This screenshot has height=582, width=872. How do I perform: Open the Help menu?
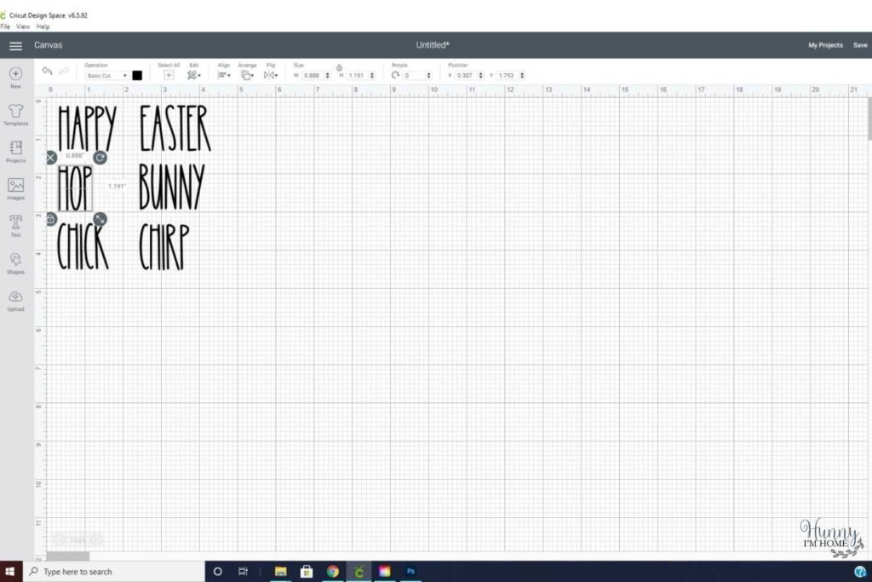pyautogui.click(x=43, y=26)
